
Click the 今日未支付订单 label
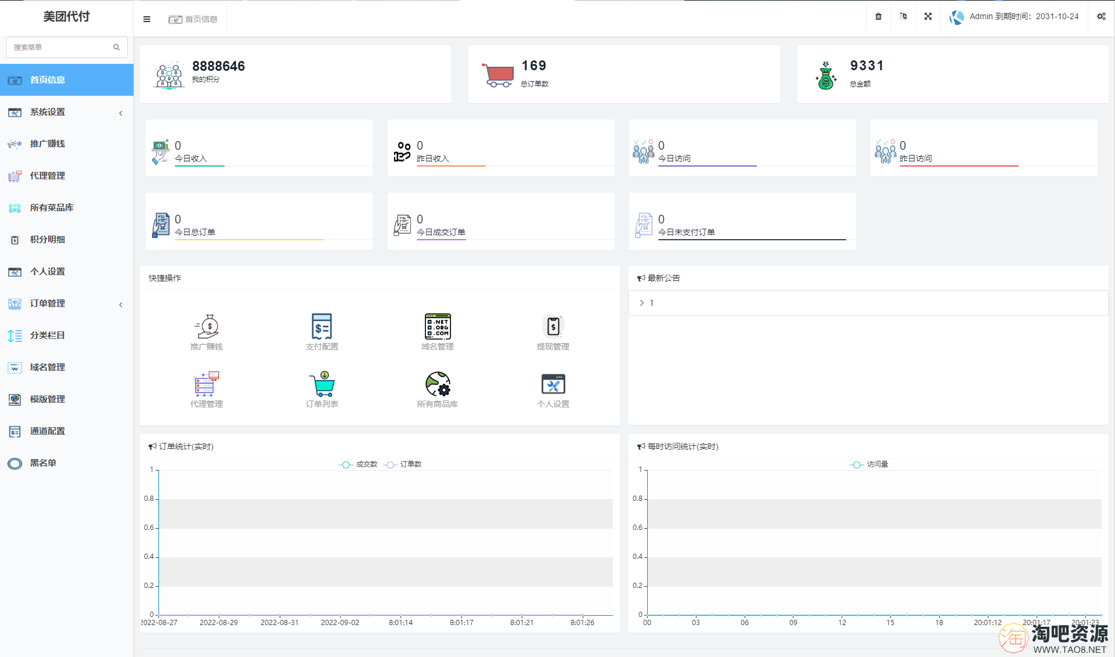[687, 232]
